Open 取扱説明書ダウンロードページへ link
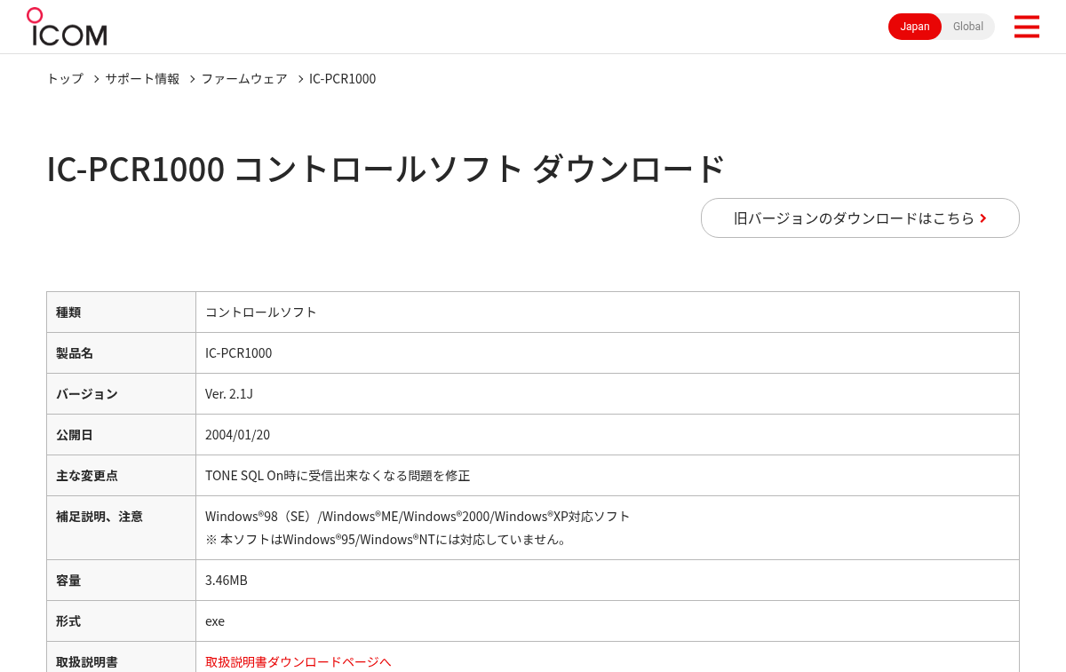Viewport: 1066px width, 672px height. (298, 661)
